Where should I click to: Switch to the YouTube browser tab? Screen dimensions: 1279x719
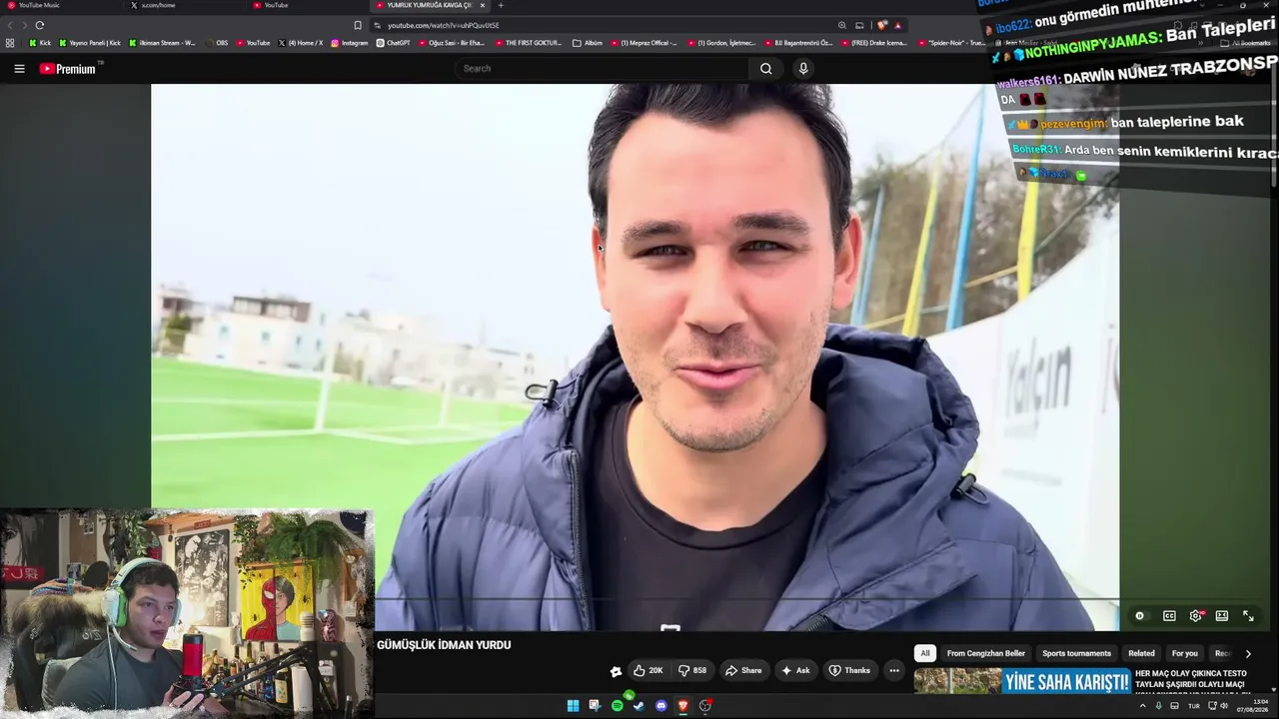coord(305,6)
